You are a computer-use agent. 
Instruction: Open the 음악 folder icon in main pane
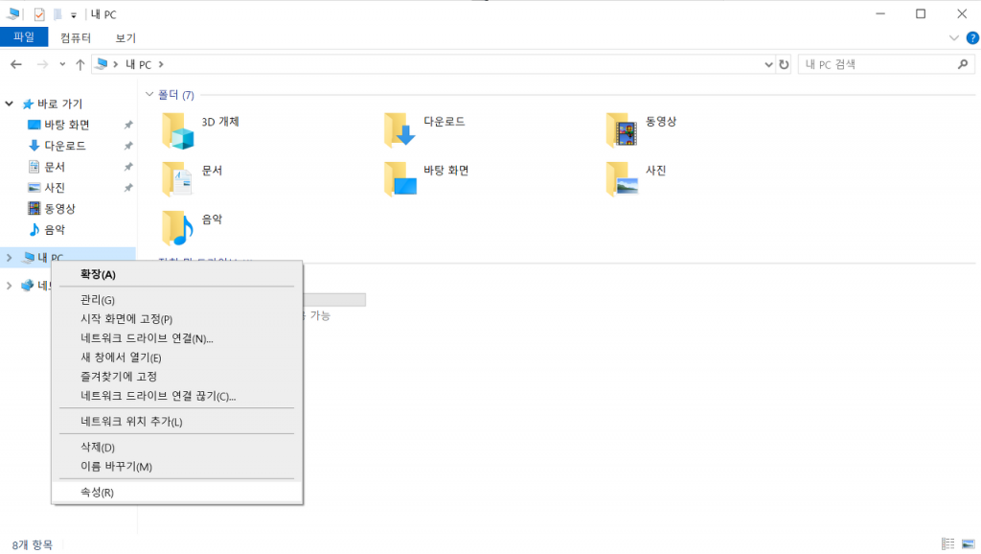(177, 228)
